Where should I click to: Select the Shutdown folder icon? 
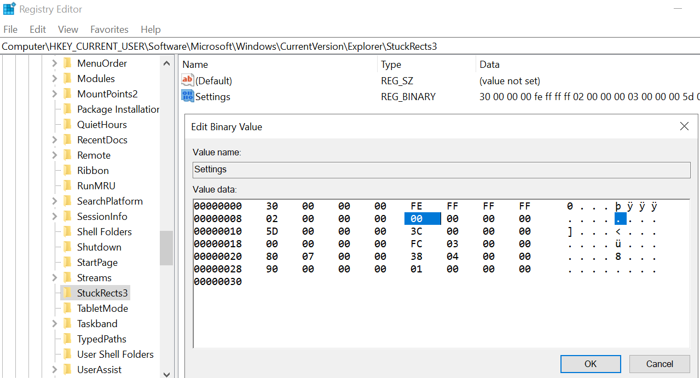[x=68, y=247]
